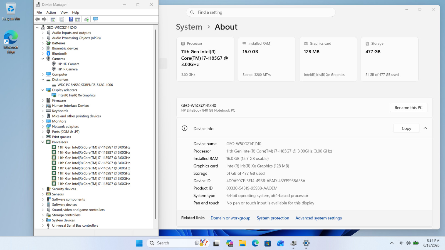Select the Sound, video and game controllers row
The image size is (445, 250).
click(78, 210)
